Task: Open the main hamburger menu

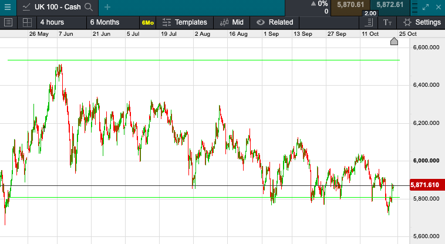Action: click(x=8, y=7)
